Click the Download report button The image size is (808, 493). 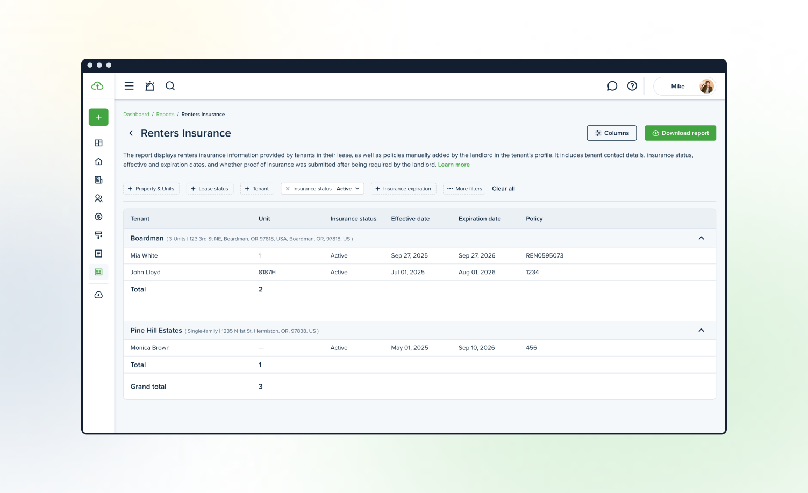(680, 133)
